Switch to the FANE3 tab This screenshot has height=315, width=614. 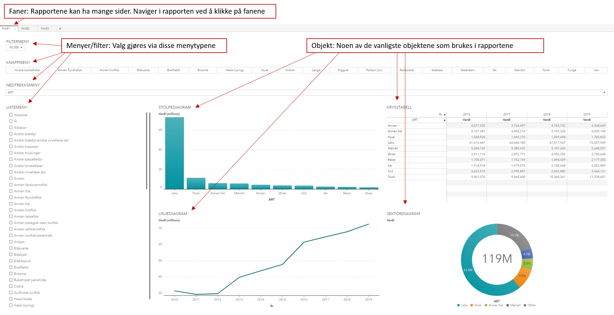click(x=45, y=29)
